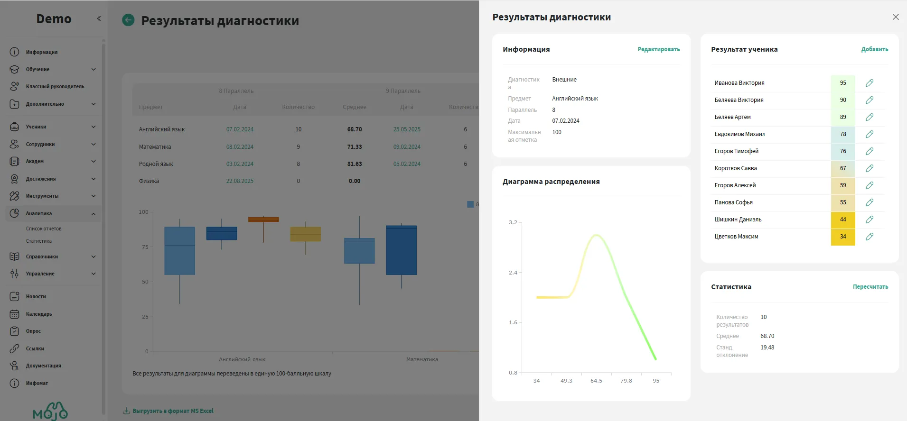The width and height of the screenshot is (907, 421).
Task: Click edit pencil for Цветков Максим
Action: pos(869,237)
